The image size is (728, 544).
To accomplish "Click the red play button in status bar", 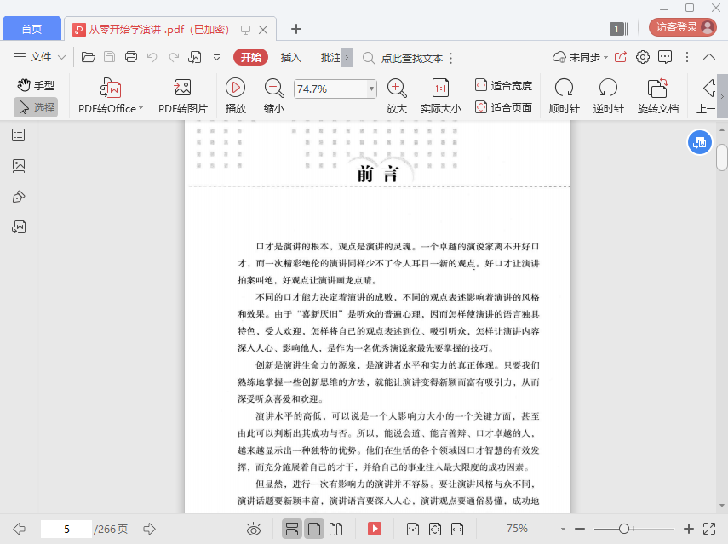I will coord(375,529).
